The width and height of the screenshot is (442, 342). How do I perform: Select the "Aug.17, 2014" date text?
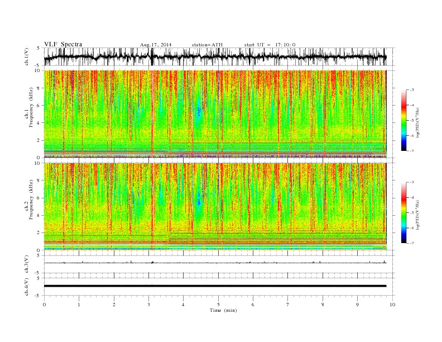tap(156, 45)
